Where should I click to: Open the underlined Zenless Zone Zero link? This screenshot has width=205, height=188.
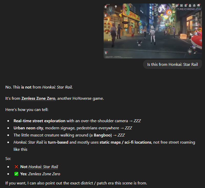pos(38,98)
